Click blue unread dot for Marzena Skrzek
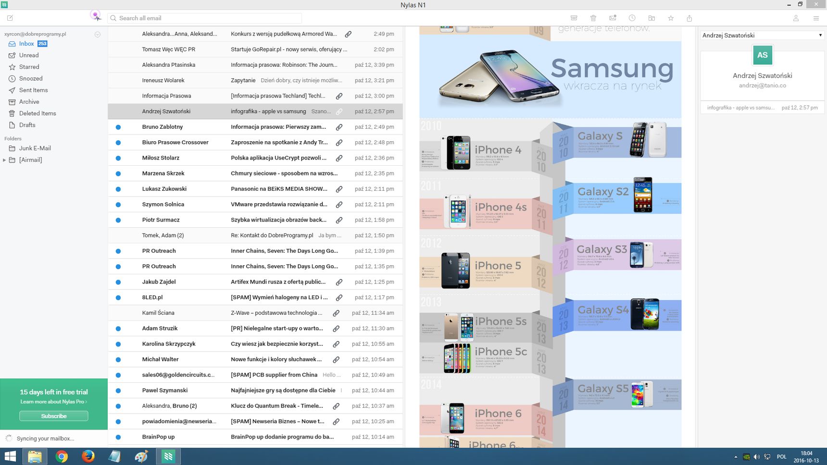This screenshot has height=465, width=827. click(118, 173)
